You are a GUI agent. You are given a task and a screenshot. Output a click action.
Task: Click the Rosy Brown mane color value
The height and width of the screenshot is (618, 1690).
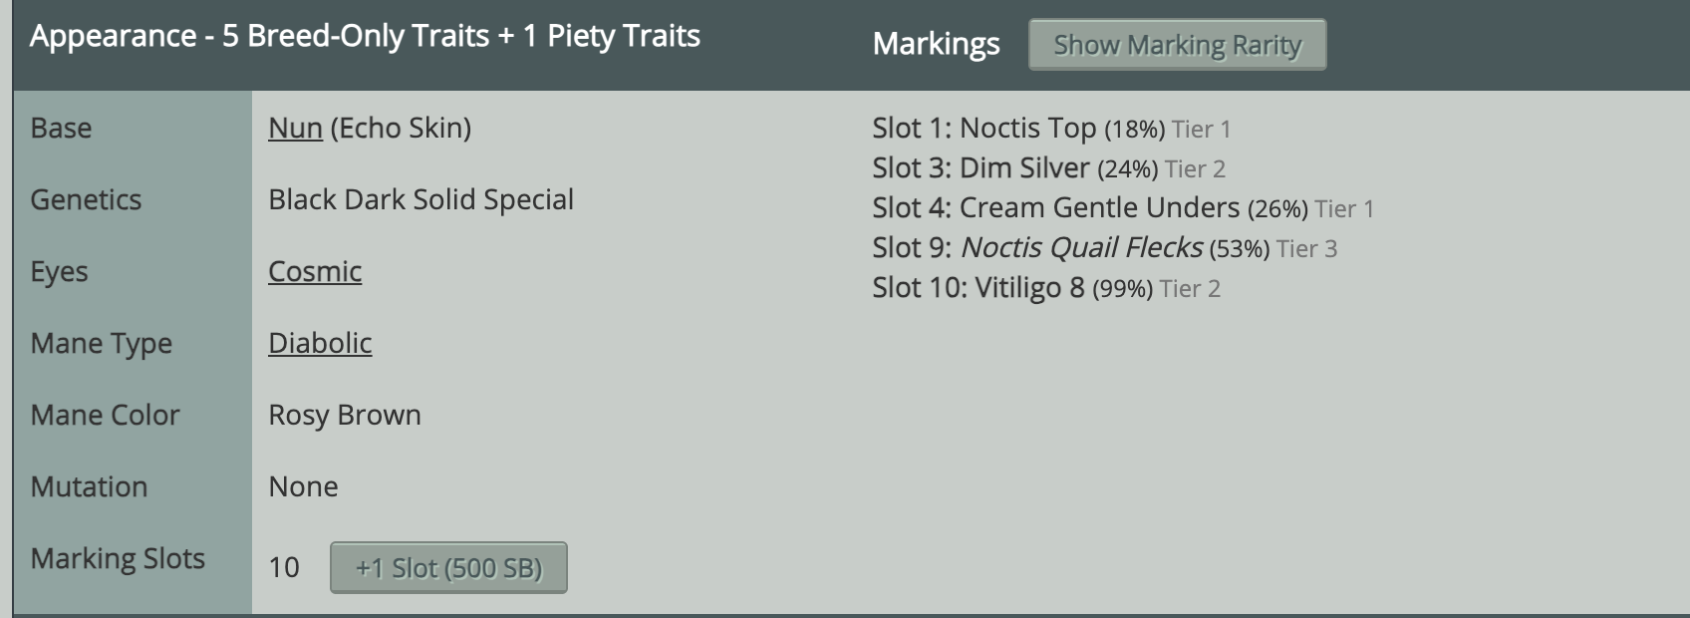(x=345, y=415)
